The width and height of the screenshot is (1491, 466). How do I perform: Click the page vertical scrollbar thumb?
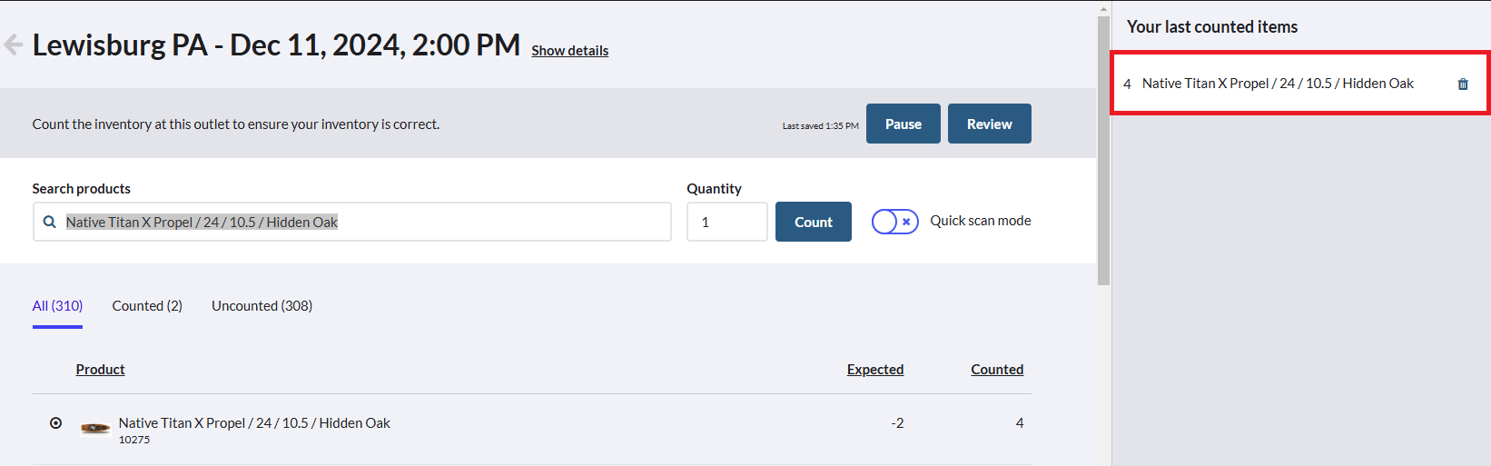1104,150
